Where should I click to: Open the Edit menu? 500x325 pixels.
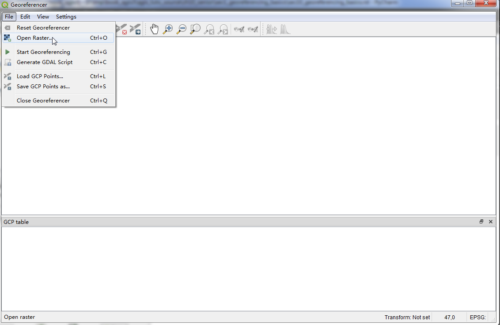tap(25, 17)
